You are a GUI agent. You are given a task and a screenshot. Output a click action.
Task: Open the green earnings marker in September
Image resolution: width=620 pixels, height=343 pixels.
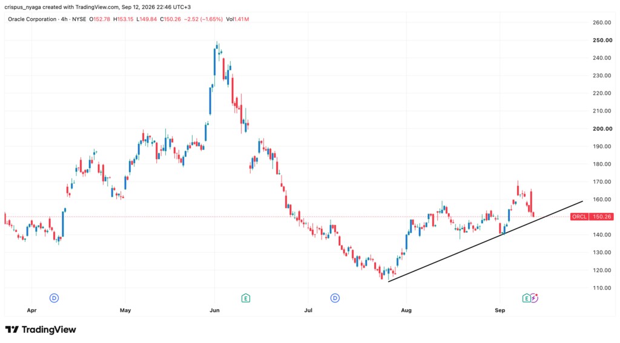coord(526,298)
